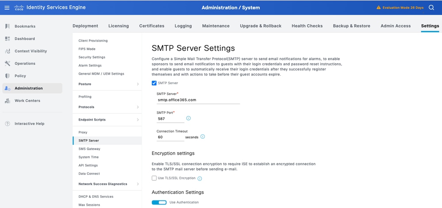Image resolution: width=442 pixels, height=208 pixels.
Task: Open Alarm Settings page
Action: tap(90, 66)
